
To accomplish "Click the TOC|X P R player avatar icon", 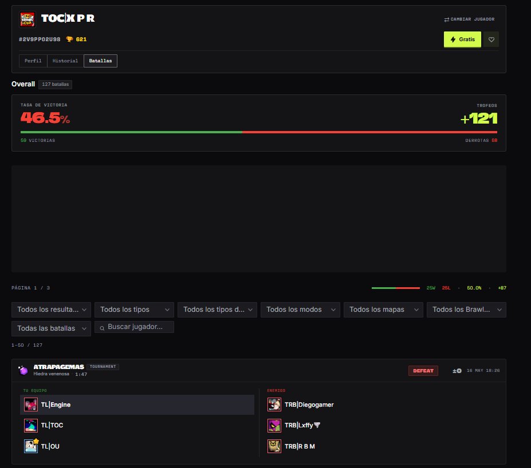I will pos(27,19).
